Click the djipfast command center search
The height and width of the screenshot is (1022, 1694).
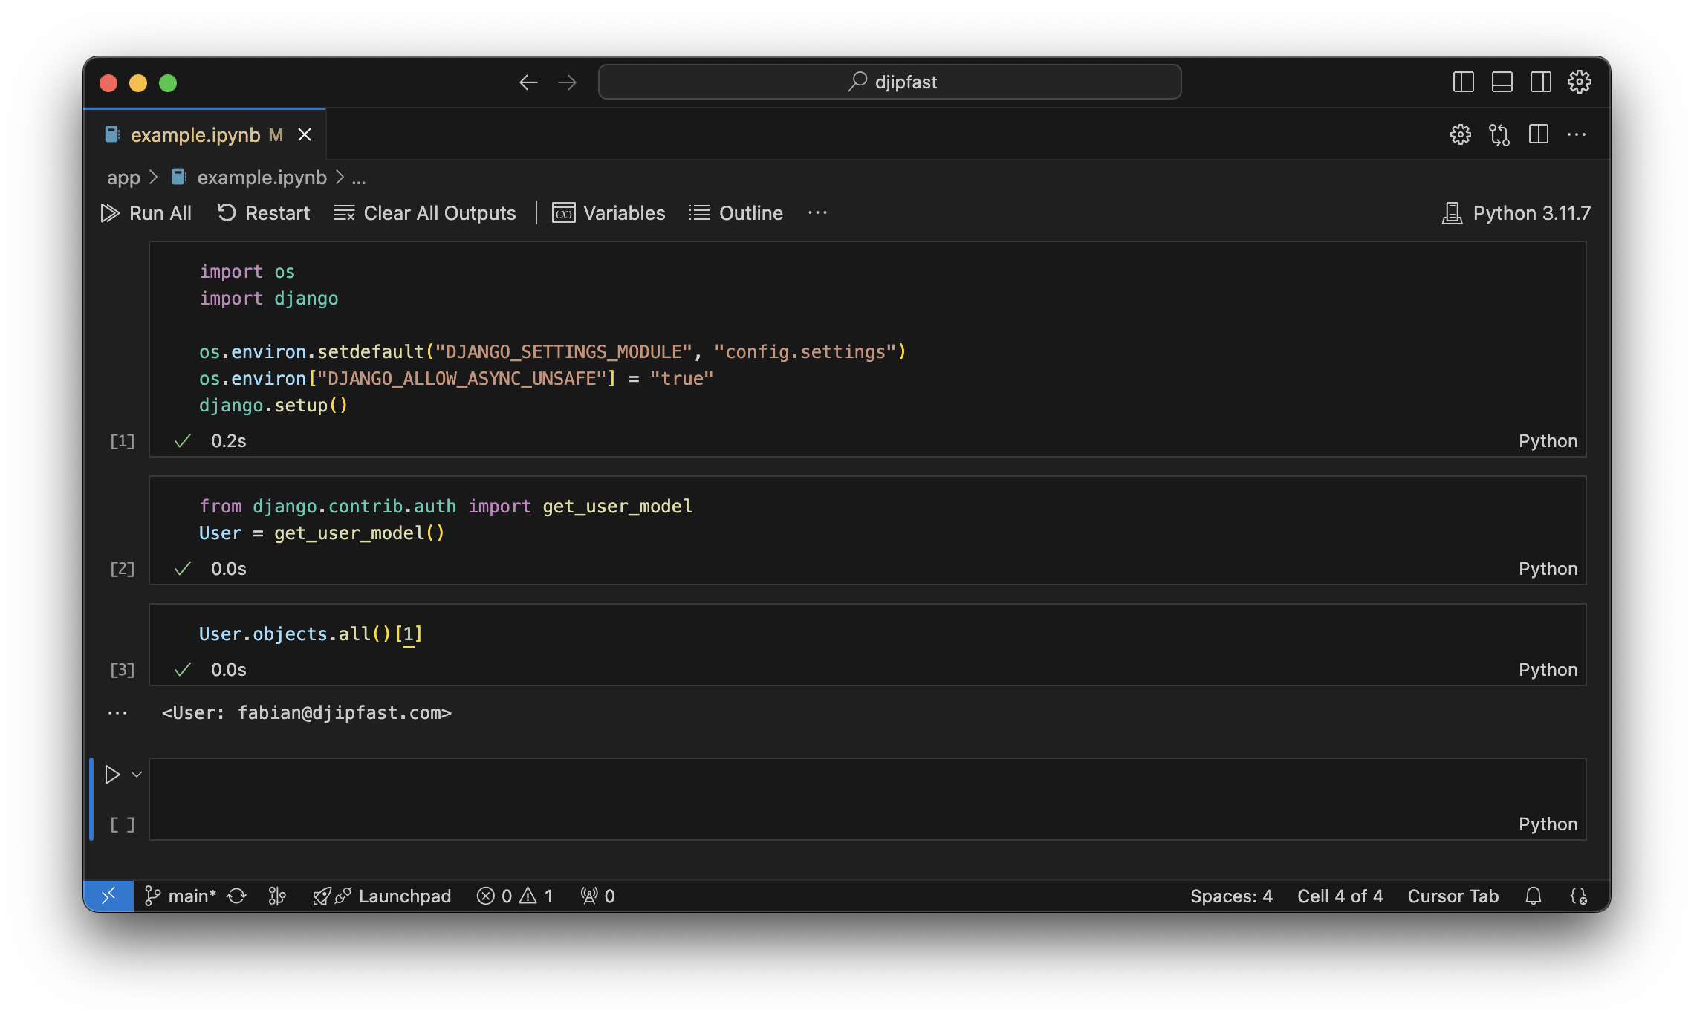pos(889,82)
